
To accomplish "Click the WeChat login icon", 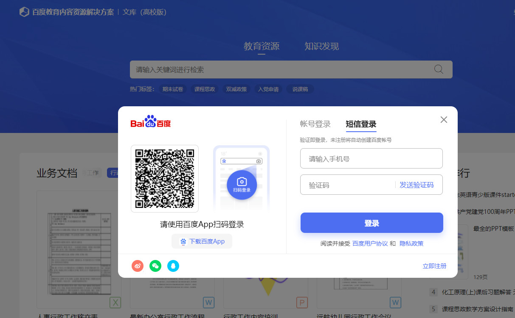I will pos(155,266).
